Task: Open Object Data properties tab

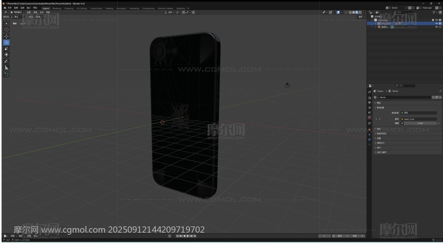Action: 370,144
